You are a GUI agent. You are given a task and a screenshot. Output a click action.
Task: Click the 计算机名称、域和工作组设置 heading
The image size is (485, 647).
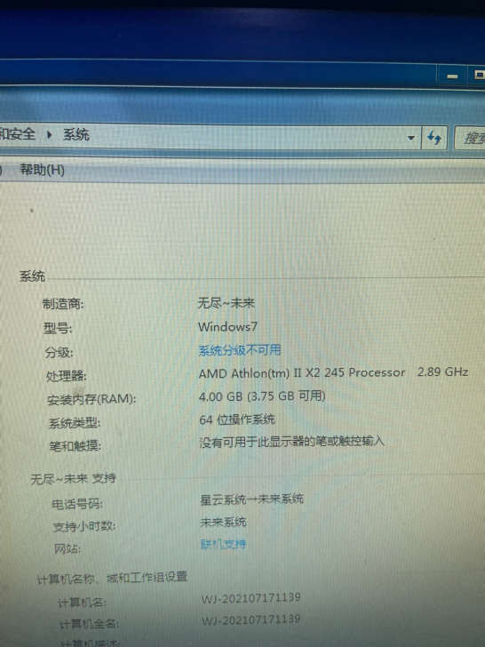(x=112, y=578)
